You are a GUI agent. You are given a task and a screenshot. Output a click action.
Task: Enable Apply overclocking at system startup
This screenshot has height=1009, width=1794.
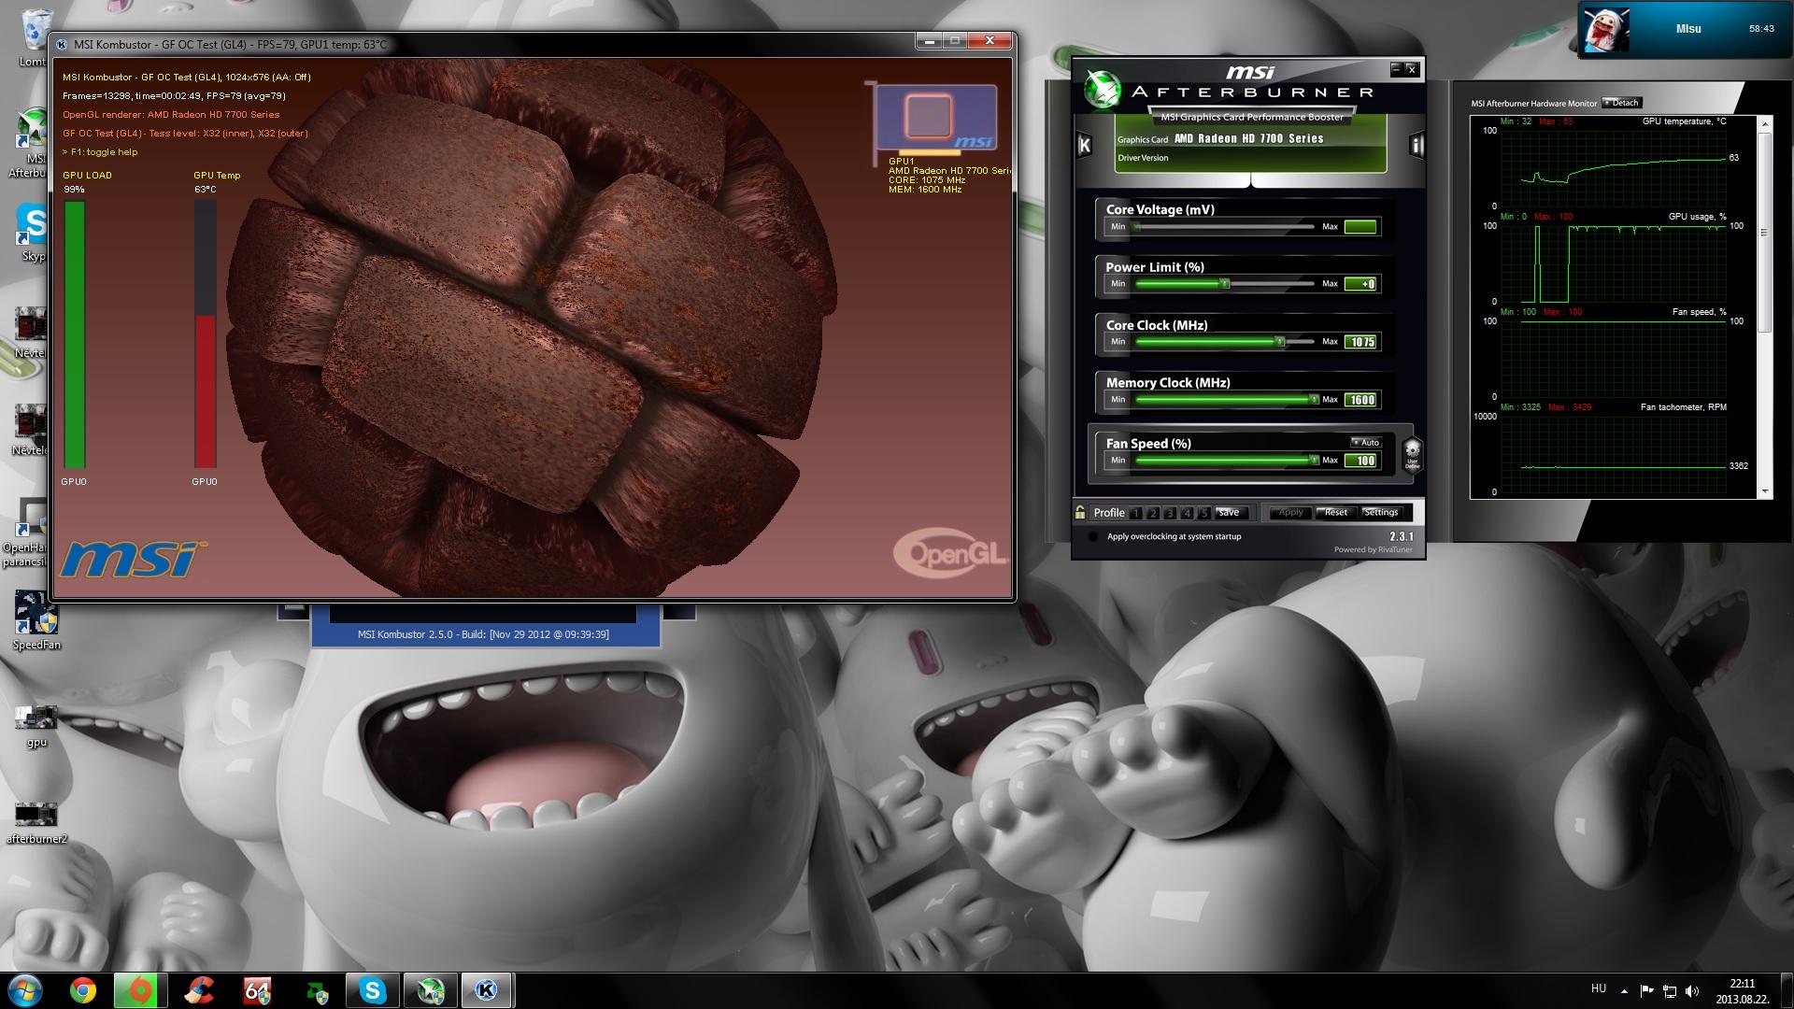point(1093,537)
